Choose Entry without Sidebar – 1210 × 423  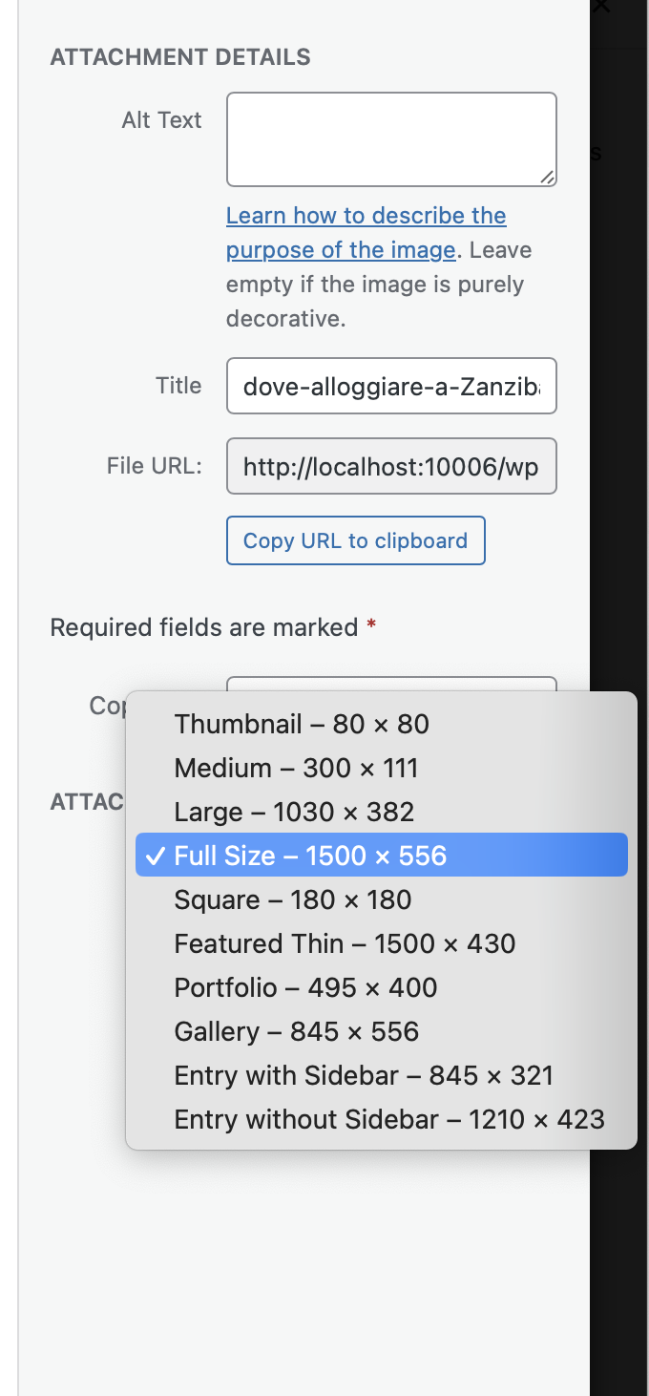pyautogui.click(x=389, y=1119)
